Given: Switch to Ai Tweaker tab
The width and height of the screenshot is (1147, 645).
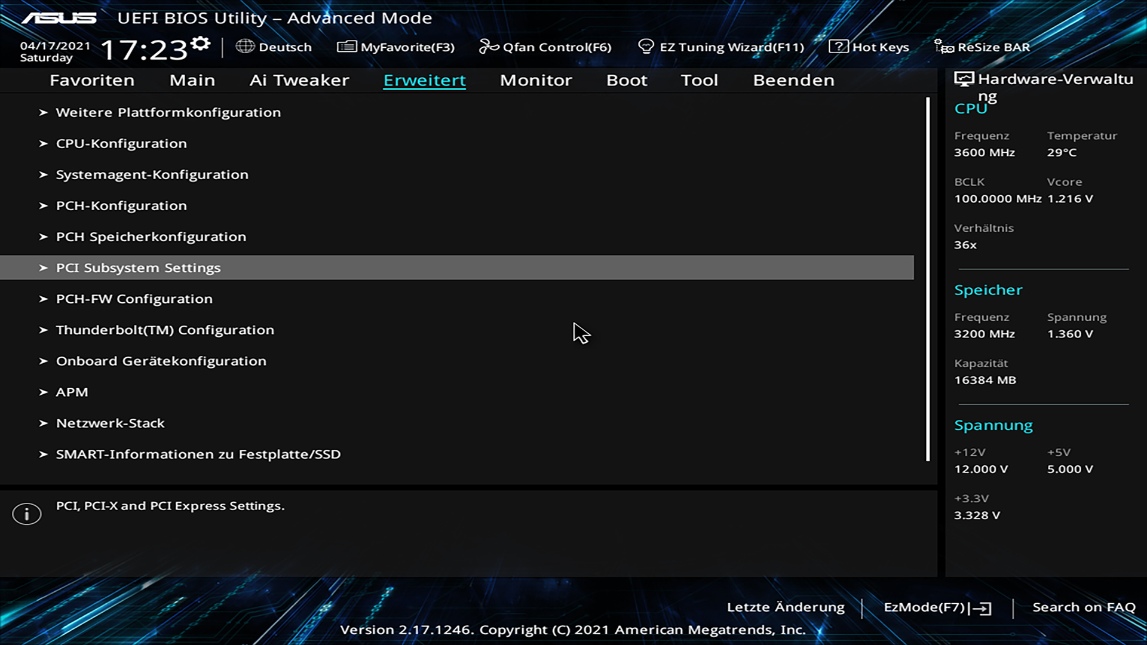Looking at the screenshot, I should click(x=299, y=80).
